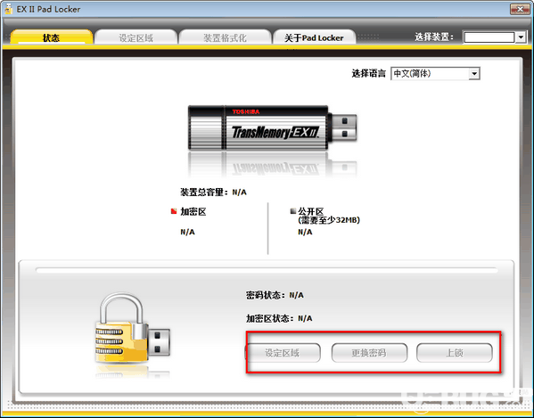Screen dimensions: 534x418
Task: Click the Pad Locker title bar icon
Action: pos(9,9)
